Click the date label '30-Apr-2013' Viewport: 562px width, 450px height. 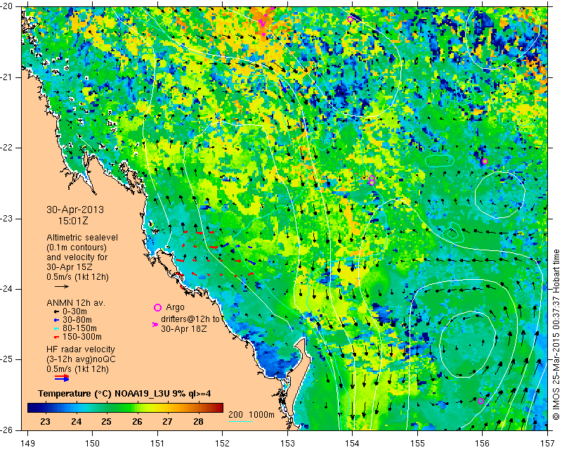coord(75,210)
